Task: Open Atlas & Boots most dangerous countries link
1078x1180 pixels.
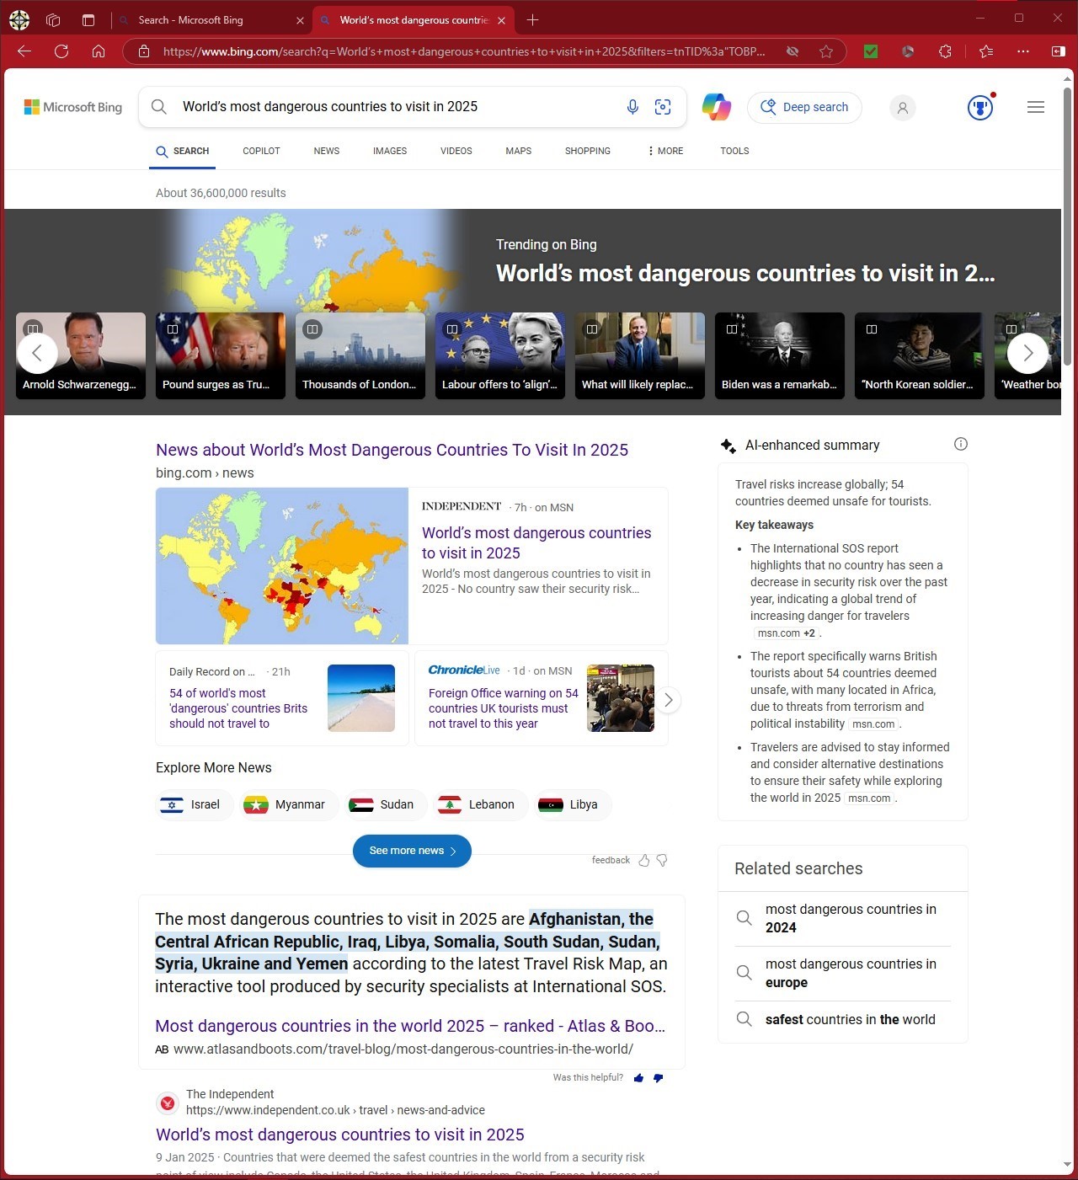Action: (x=410, y=1026)
